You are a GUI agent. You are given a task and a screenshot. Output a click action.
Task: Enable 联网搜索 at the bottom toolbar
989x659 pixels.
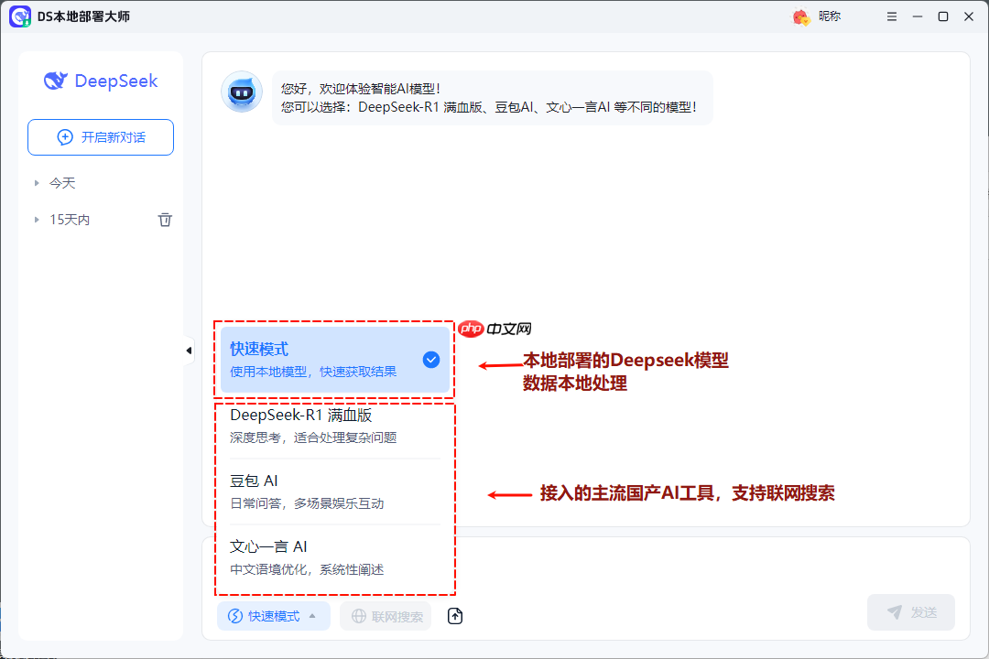pyautogui.click(x=386, y=616)
